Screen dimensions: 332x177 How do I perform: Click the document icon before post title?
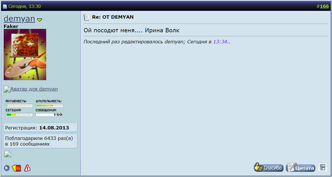[x=86, y=17]
